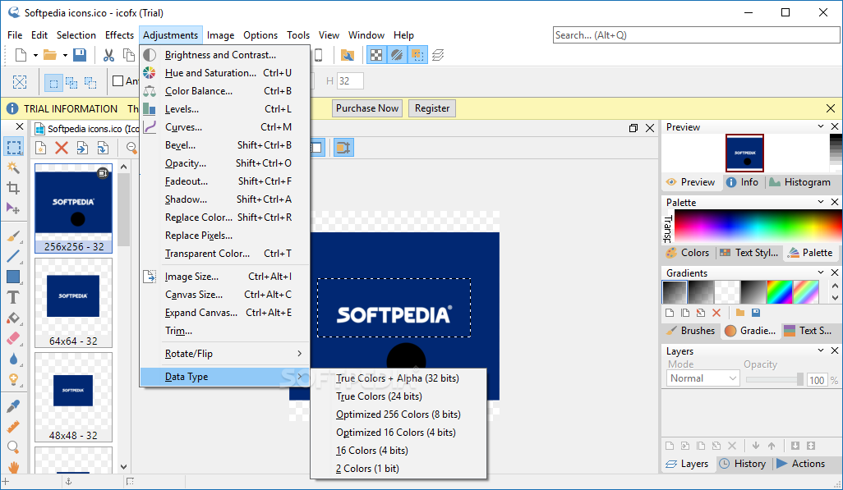
Task: Click the copy pages icon in main toolbar
Action: pyautogui.click(x=129, y=55)
